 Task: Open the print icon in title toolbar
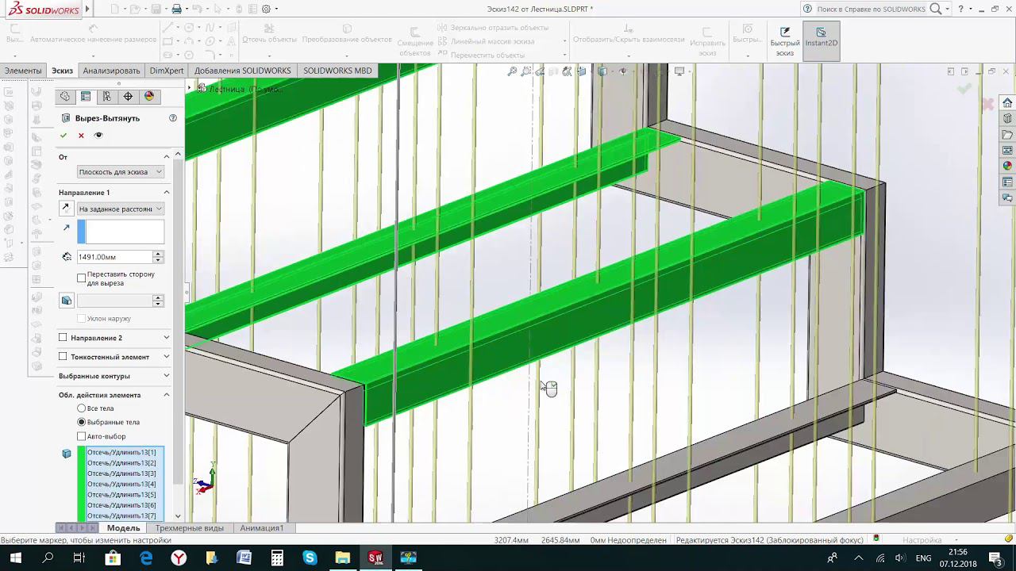pyautogui.click(x=177, y=9)
